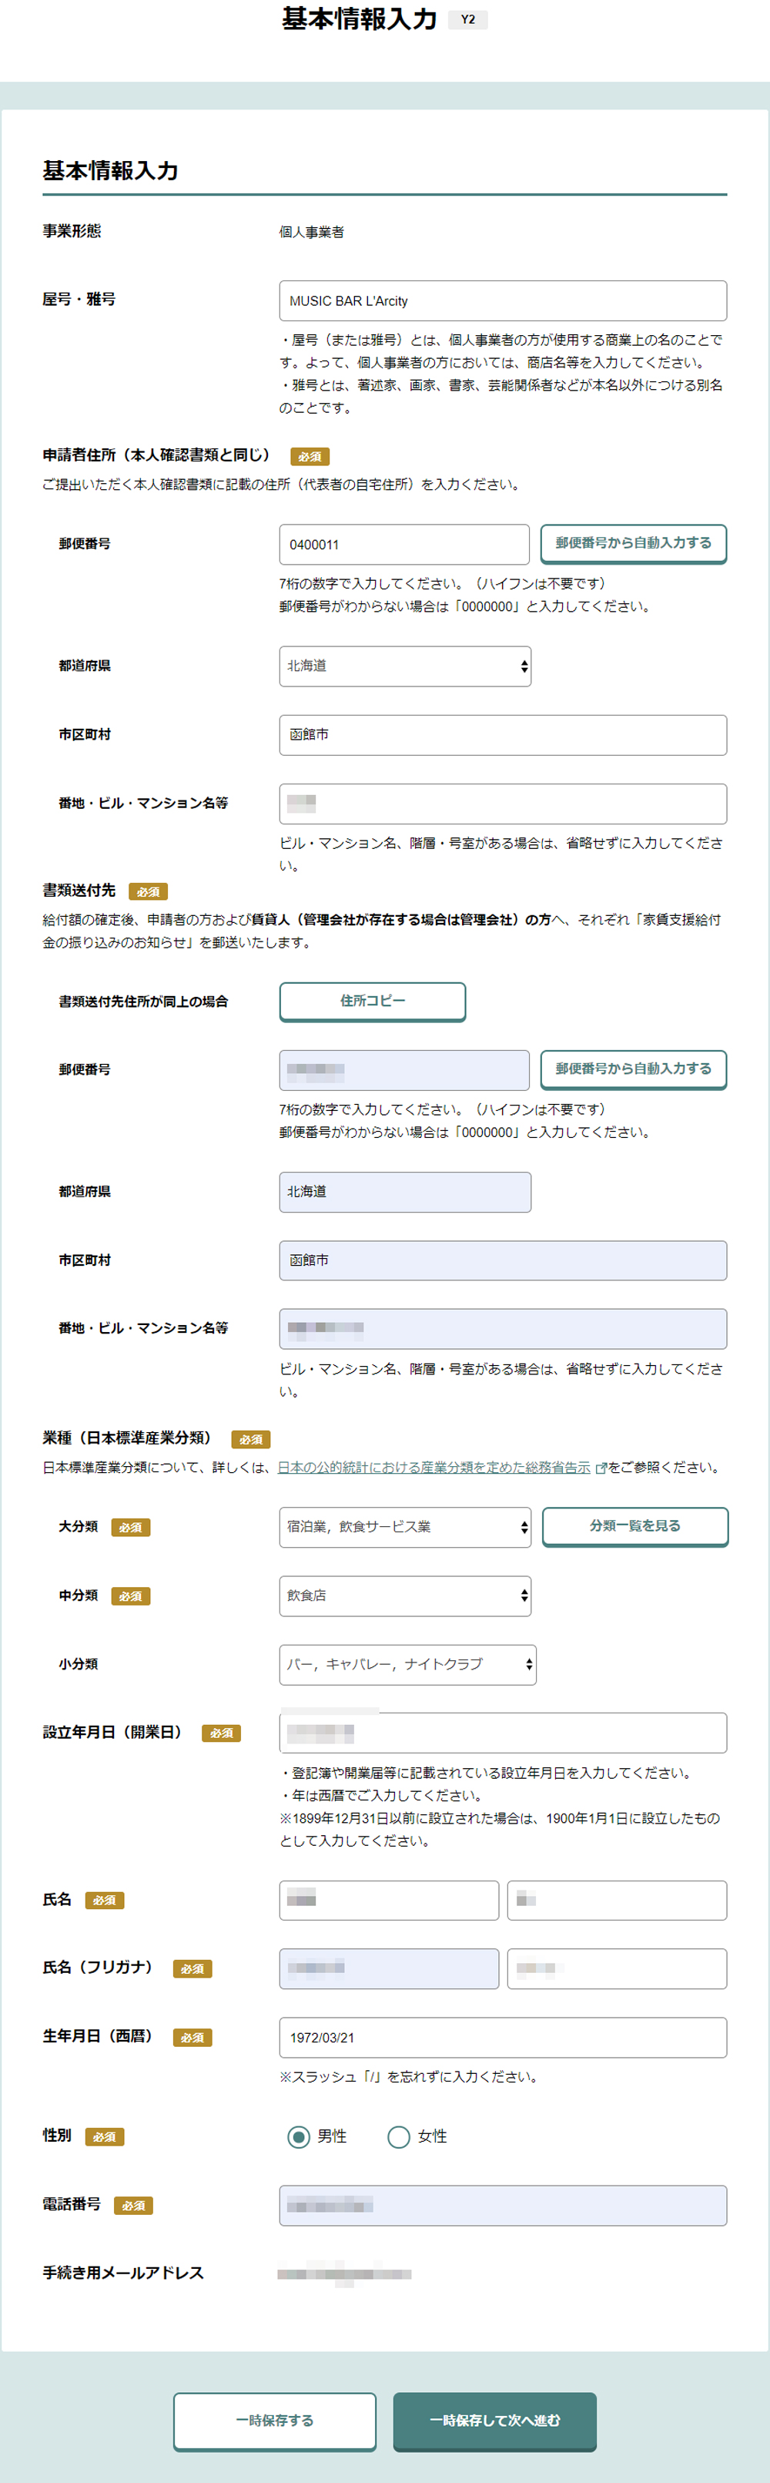Image resolution: width=770 pixels, height=2483 pixels.
Task: Select the 女性 radio button
Action: click(398, 2137)
